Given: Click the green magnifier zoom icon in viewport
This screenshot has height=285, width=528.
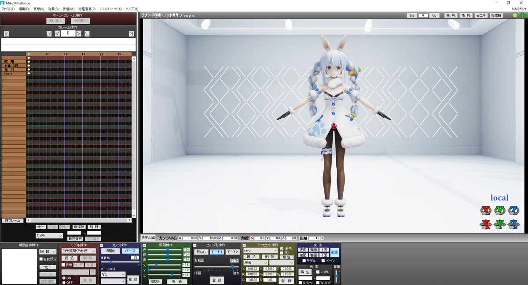Looking at the screenshot, I should click(x=515, y=15).
